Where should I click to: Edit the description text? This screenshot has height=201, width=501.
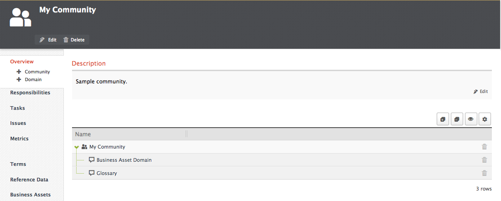[481, 92]
